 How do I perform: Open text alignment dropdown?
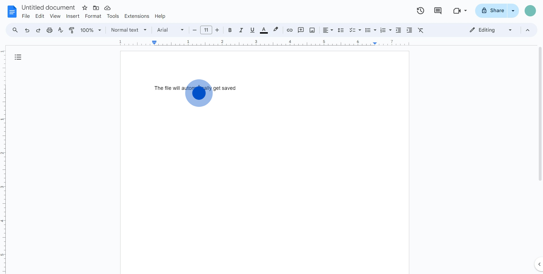click(x=328, y=30)
